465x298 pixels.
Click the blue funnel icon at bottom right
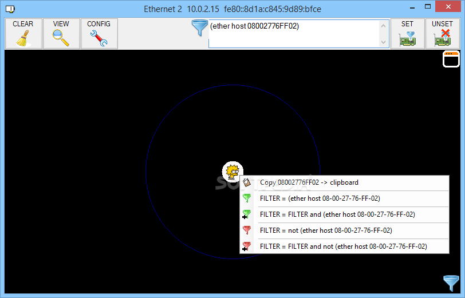point(451,283)
